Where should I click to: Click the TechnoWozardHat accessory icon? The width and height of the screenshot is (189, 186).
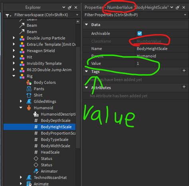29,178
